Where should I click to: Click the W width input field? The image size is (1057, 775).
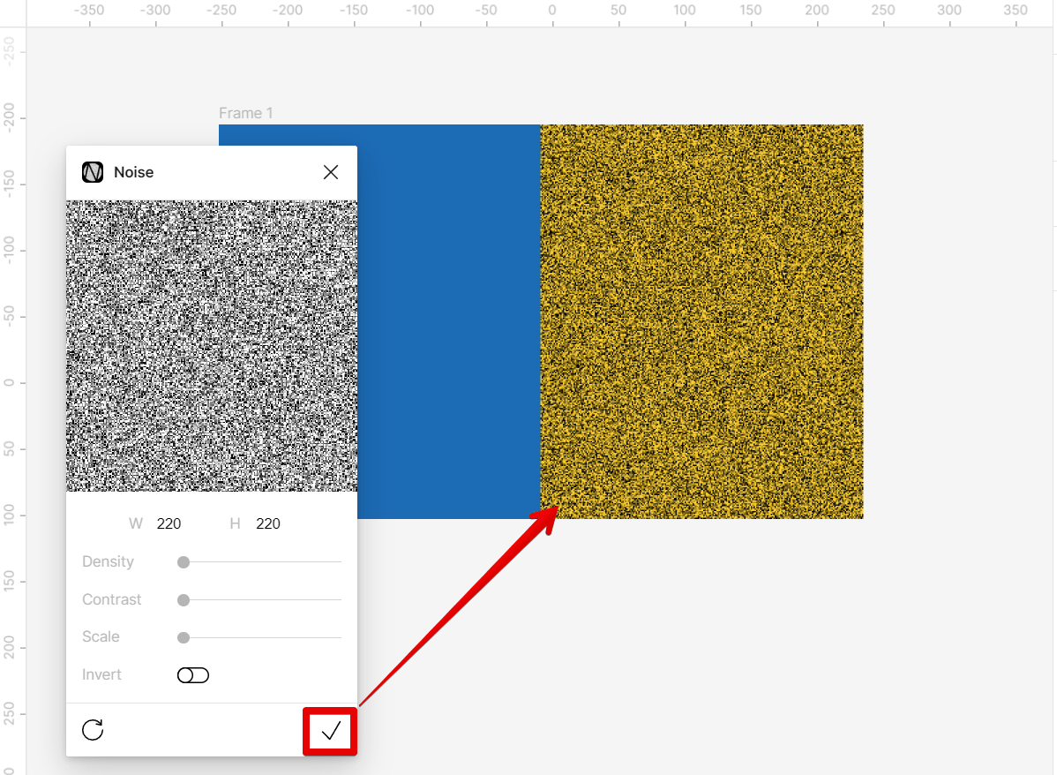click(x=168, y=523)
